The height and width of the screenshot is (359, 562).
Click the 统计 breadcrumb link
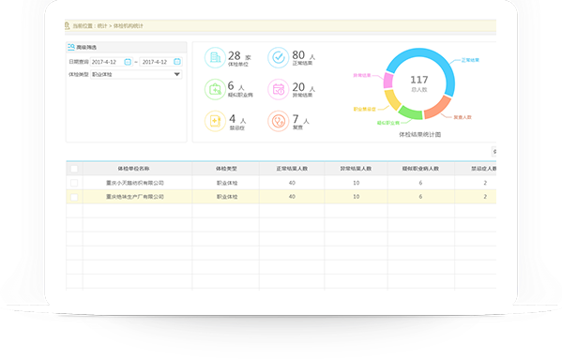click(102, 25)
